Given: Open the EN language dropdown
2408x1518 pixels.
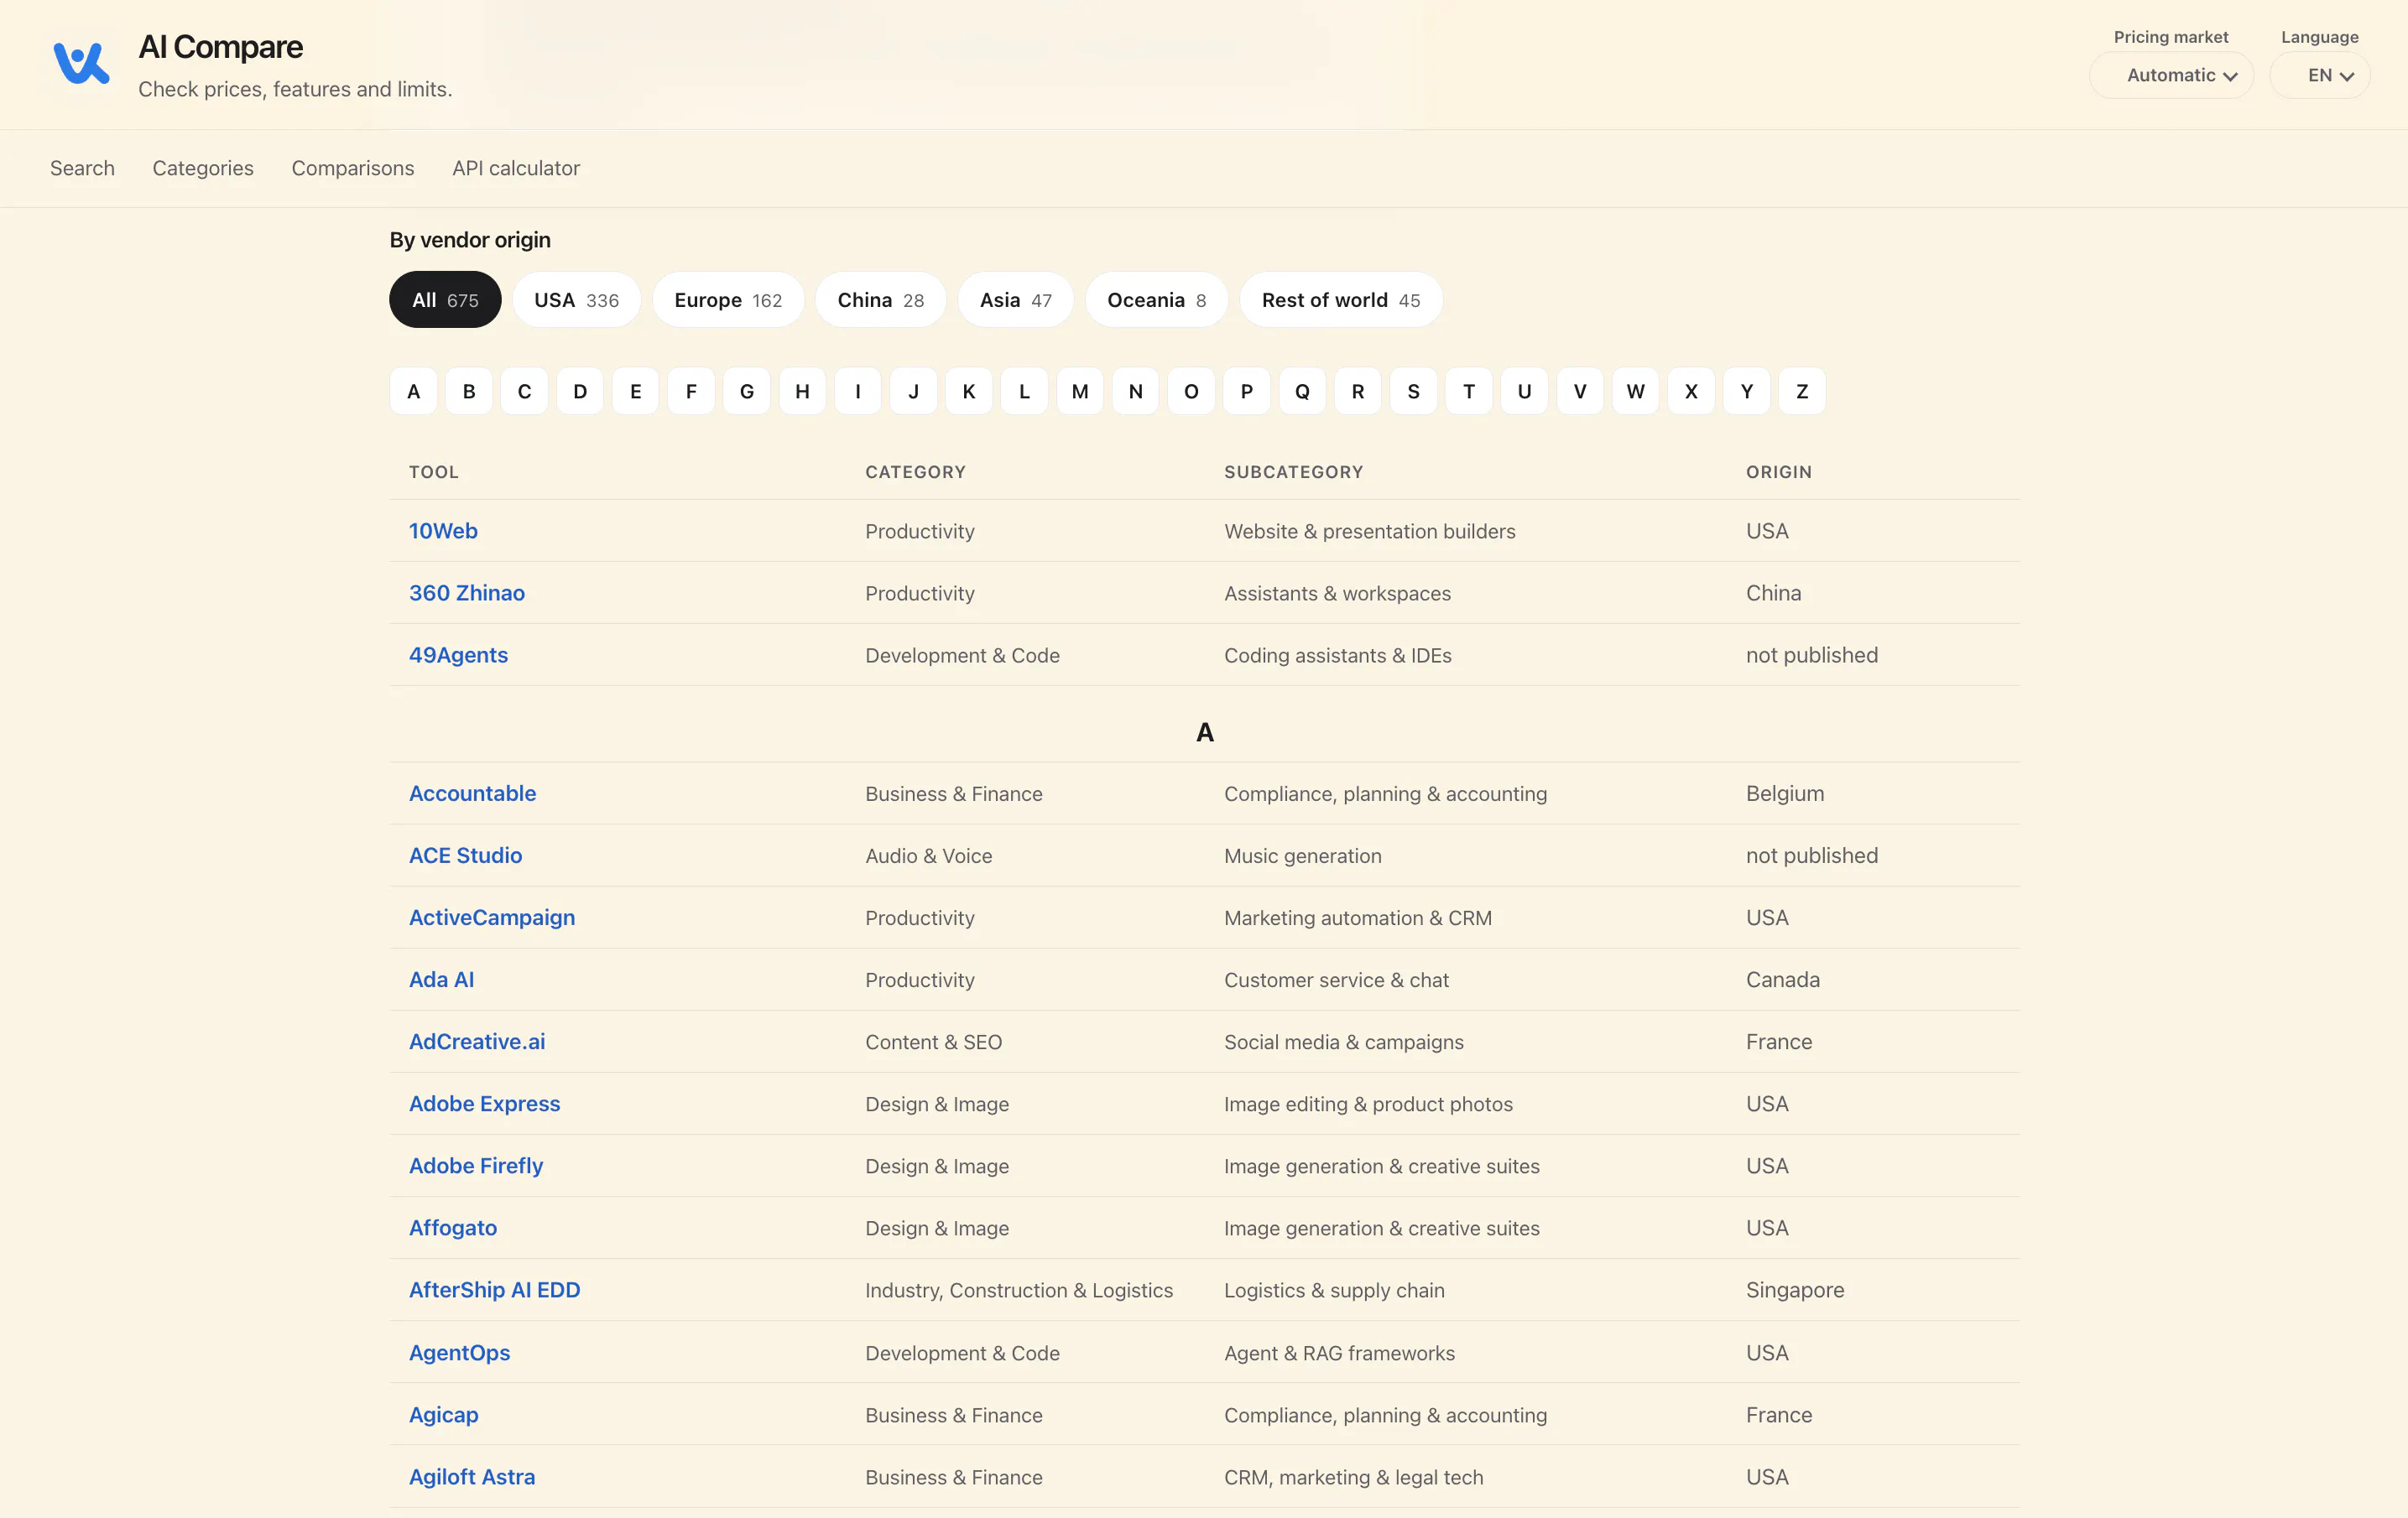Looking at the screenshot, I should (x=2320, y=75).
